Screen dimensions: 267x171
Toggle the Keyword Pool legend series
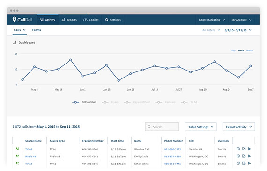[137, 102]
